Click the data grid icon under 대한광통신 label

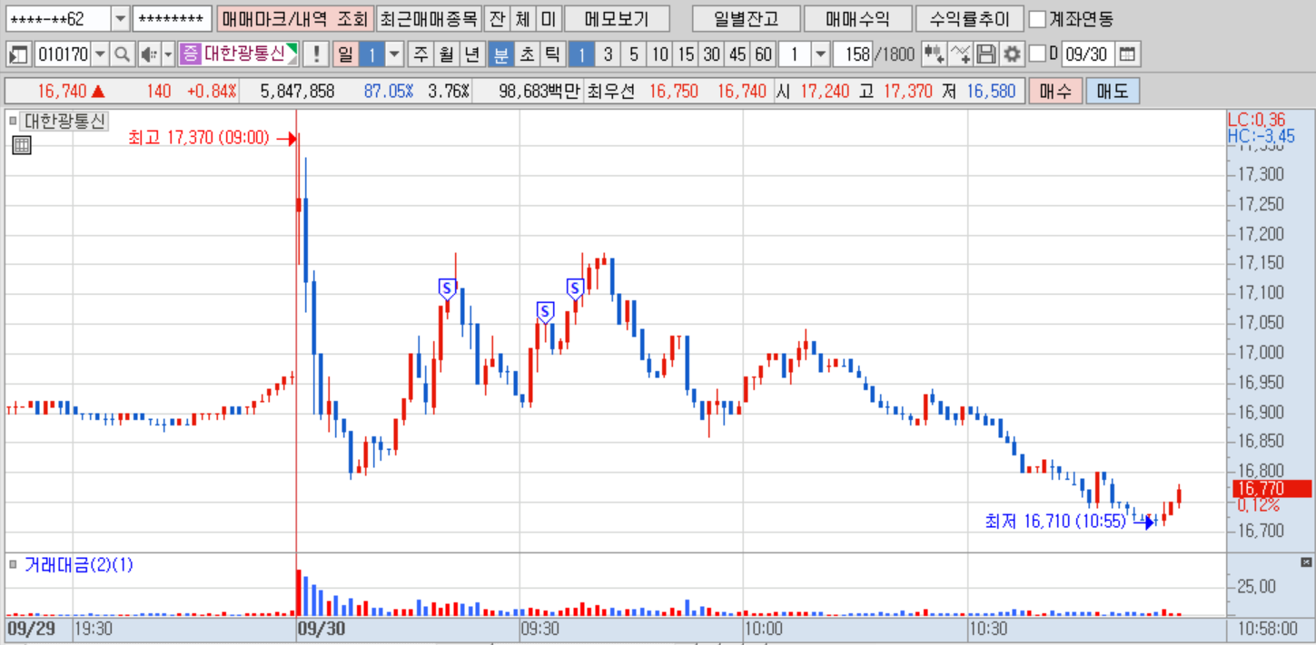click(21, 144)
